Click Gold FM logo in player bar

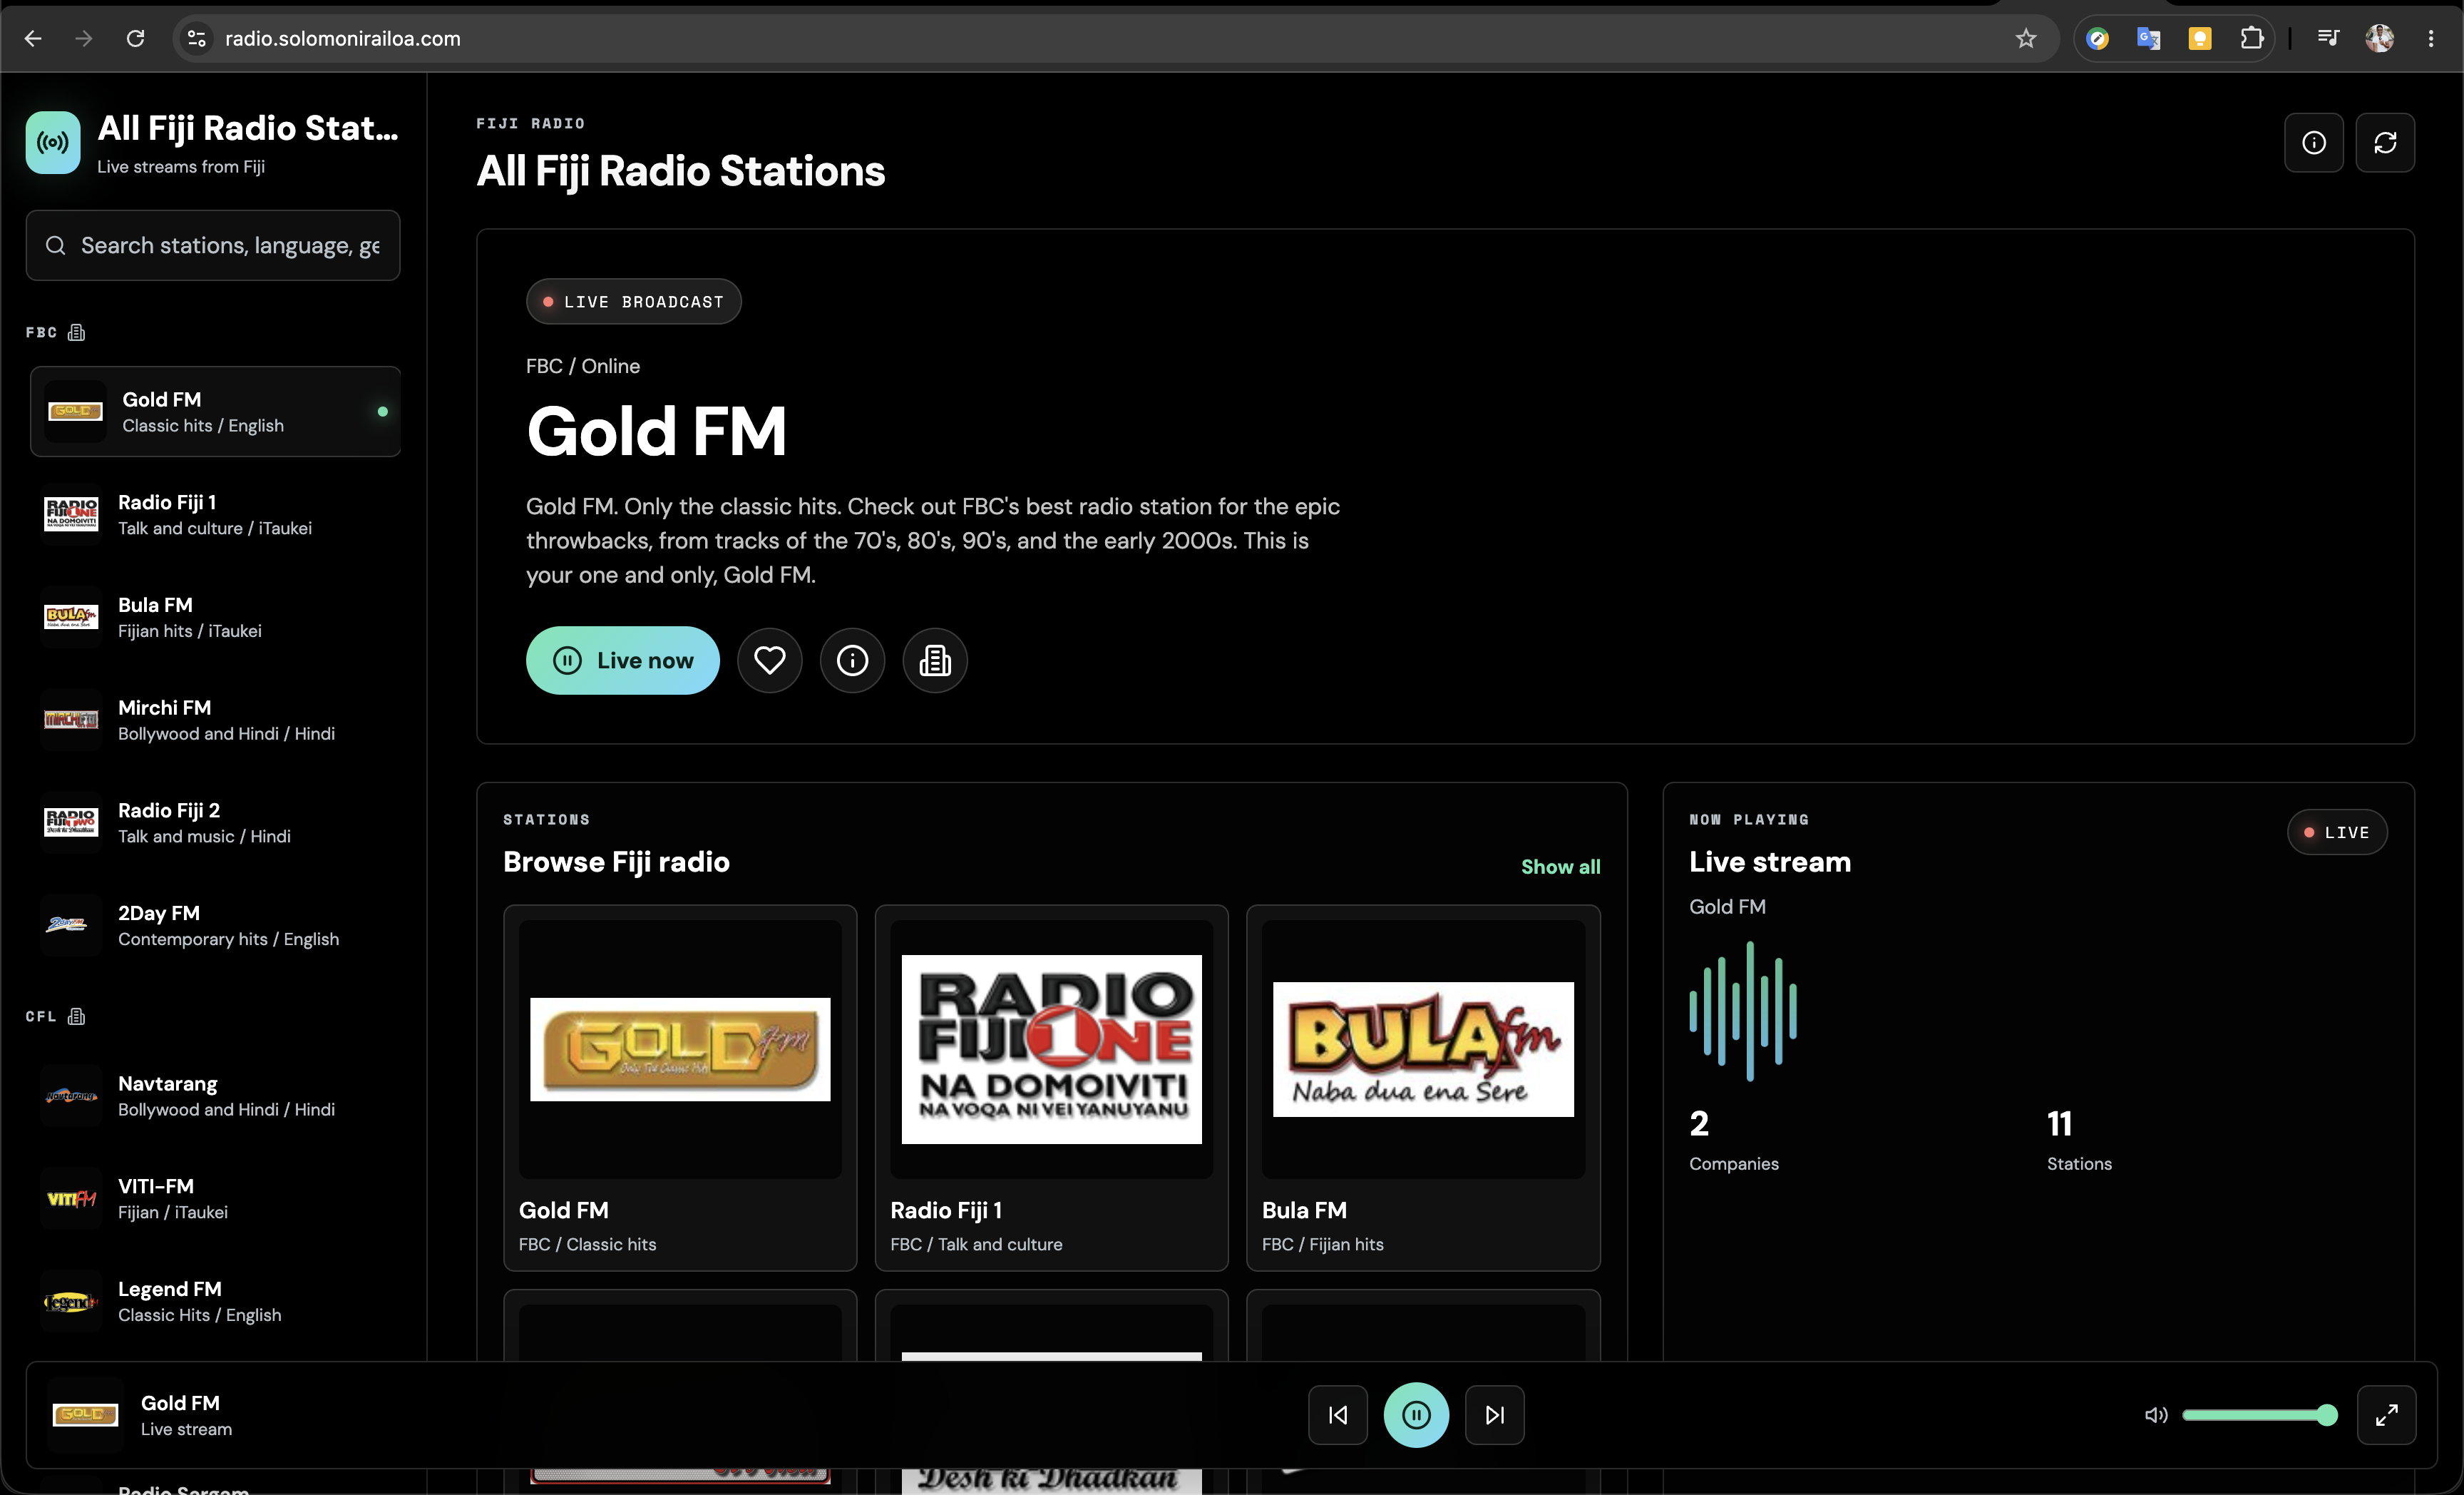pyautogui.click(x=85, y=1415)
